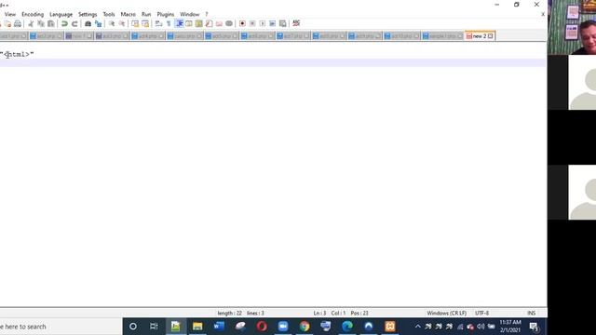The width and height of the screenshot is (596, 335).
Task: Open the Encoding menu
Action: click(x=33, y=14)
